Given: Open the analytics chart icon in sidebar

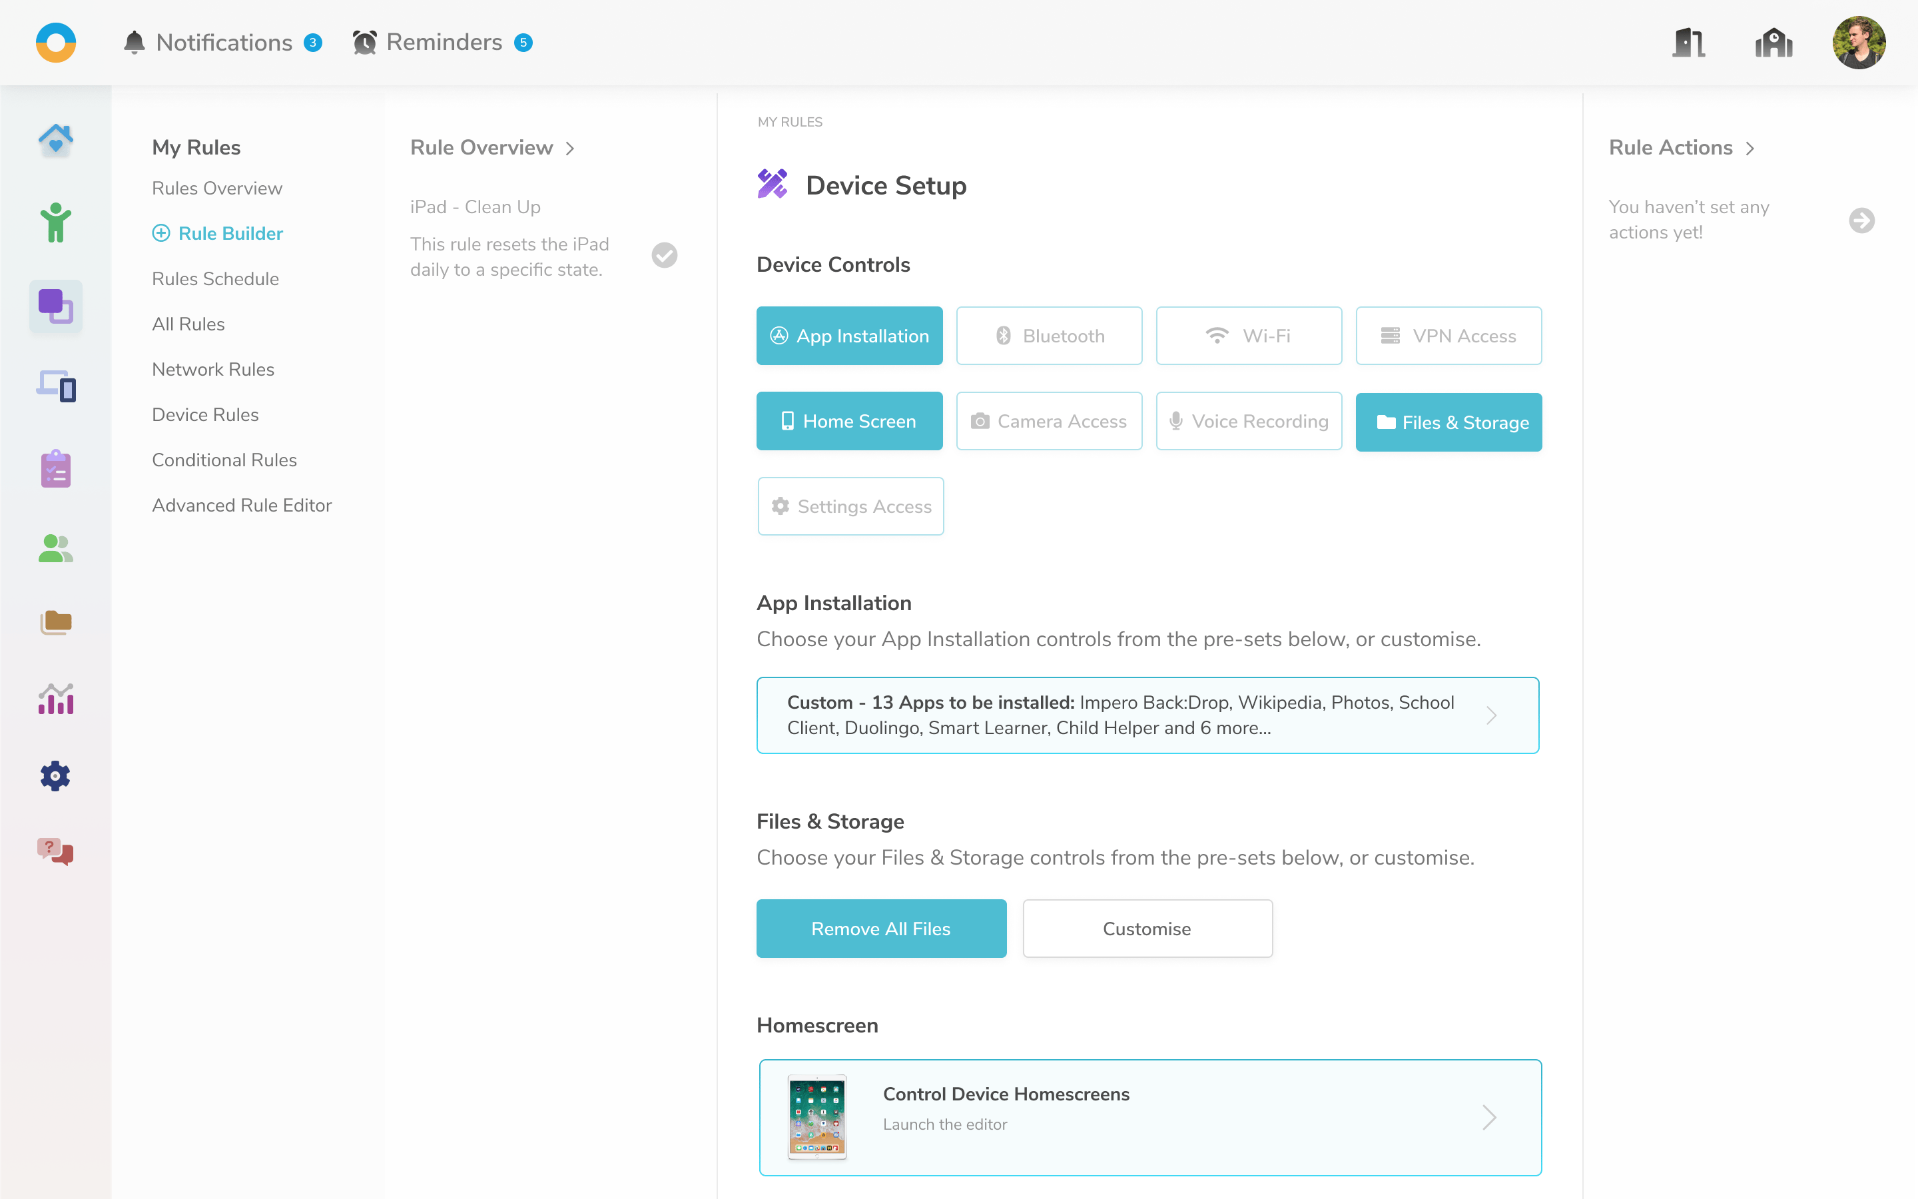Looking at the screenshot, I should point(55,699).
